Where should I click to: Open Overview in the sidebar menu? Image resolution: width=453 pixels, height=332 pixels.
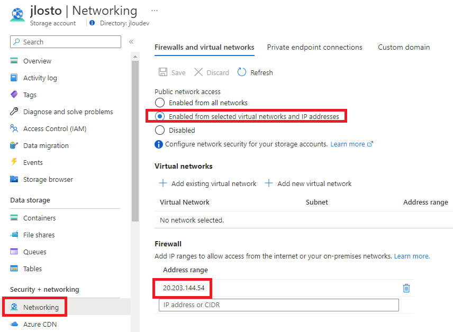[37, 61]
